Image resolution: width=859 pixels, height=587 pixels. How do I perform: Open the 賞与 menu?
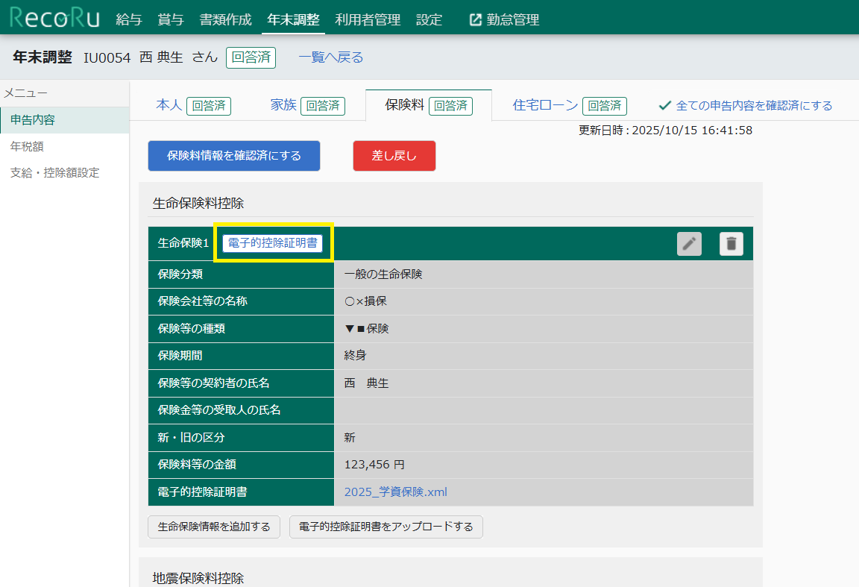click(x=171, y=20)
